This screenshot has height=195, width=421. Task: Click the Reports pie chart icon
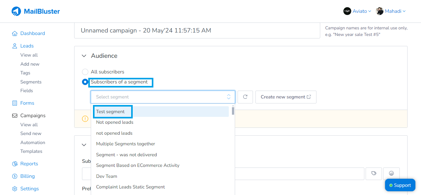[x=14, y=163]
